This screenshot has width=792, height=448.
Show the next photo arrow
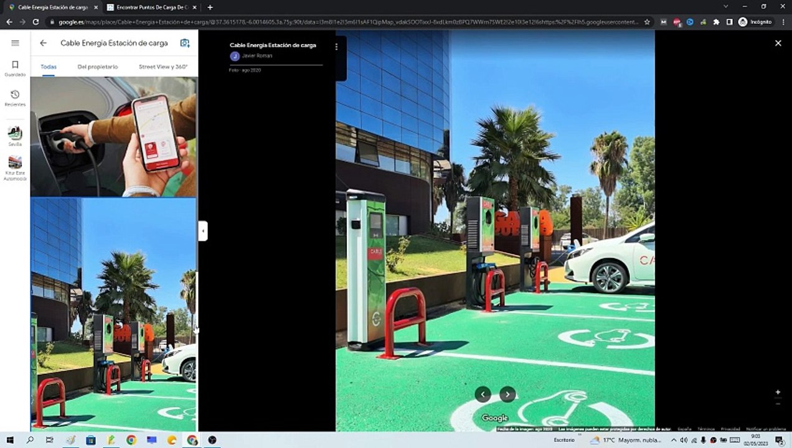(x=507, y=394)
